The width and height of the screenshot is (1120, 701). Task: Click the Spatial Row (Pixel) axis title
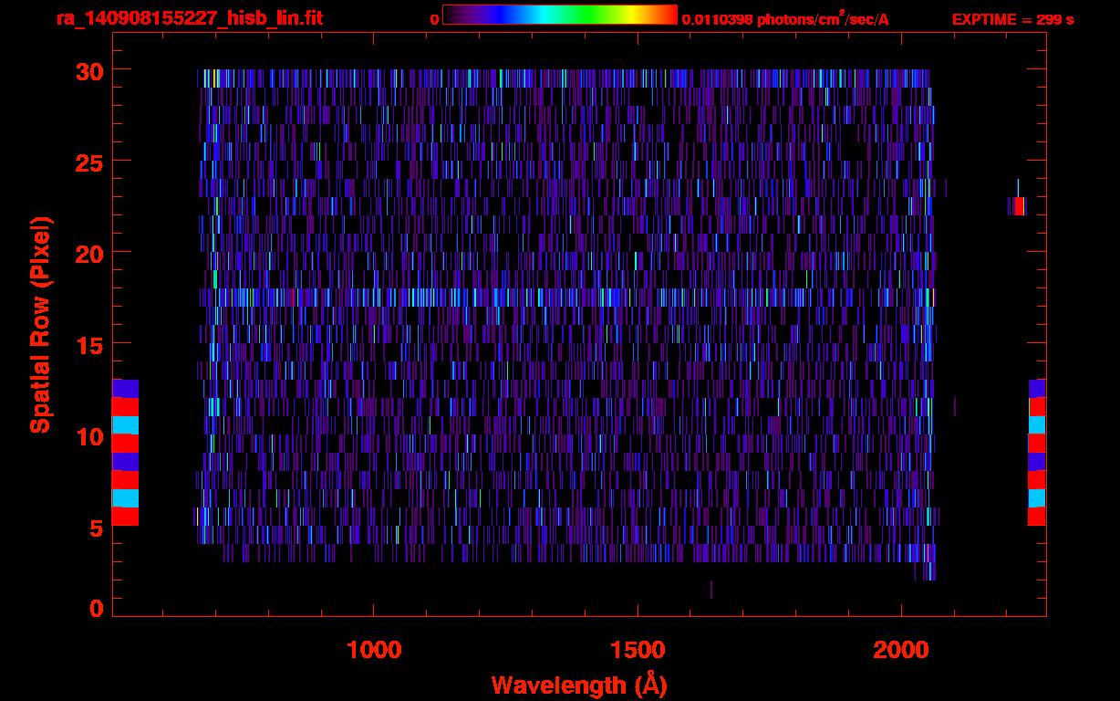(x=40, y=324)
